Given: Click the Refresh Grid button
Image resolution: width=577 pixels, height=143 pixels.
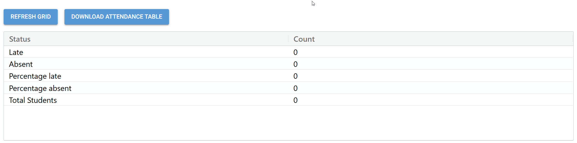Looking at the screenshot, I should point(31,17).
